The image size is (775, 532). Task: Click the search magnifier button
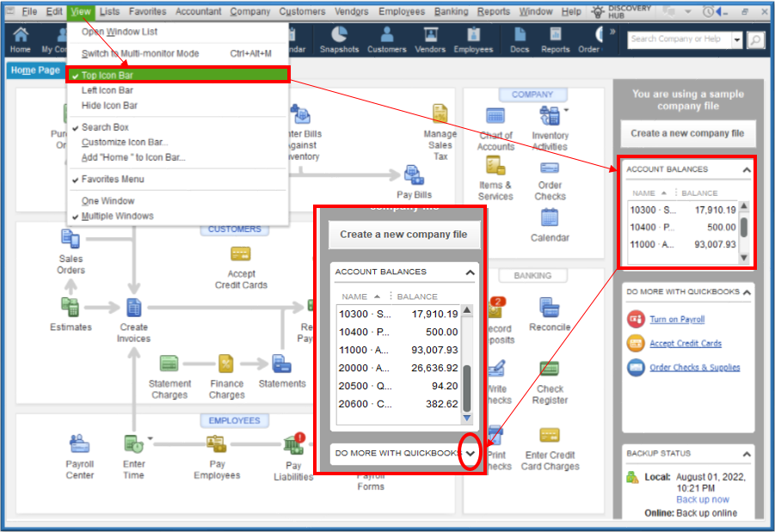tap(755, 40)
